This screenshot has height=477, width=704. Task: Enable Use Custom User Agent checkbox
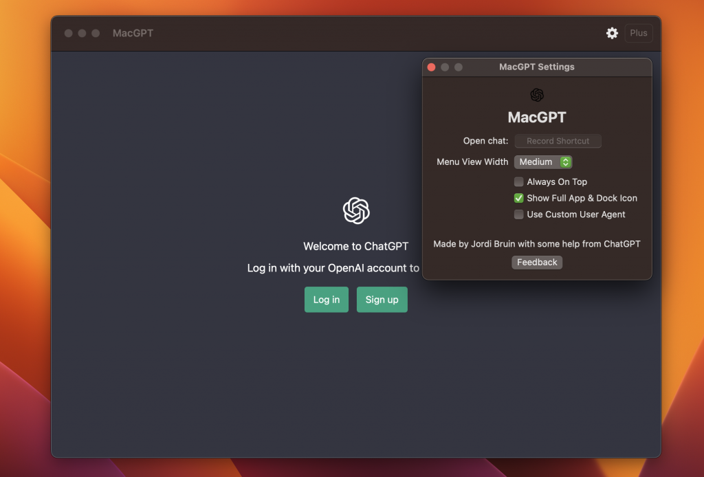click(518, 214)
